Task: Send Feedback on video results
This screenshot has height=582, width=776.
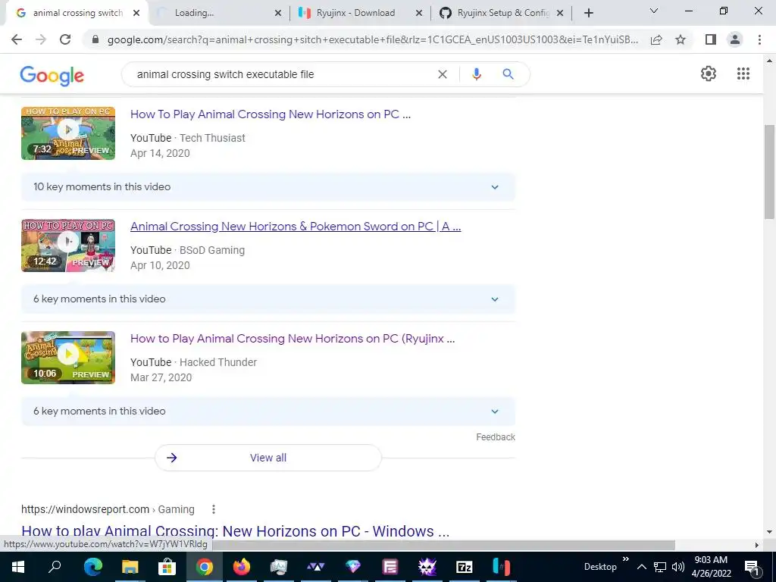Action: click(x=496, y=437)
